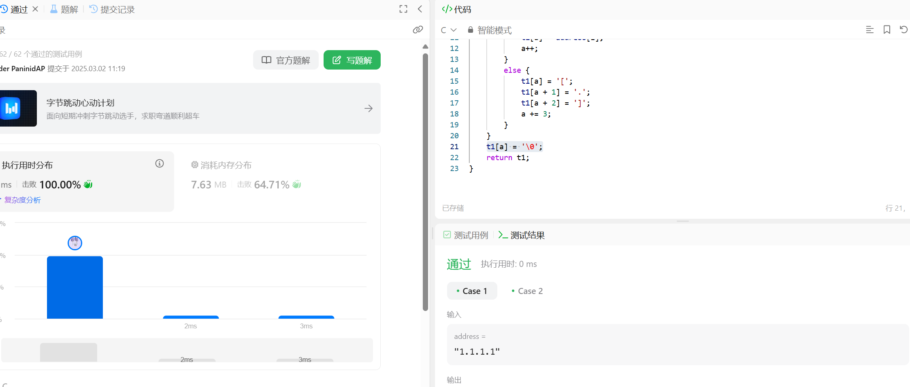The height and width of the screenshot is (387, 910).
Task: Click the green 写题解 button
Action: (x=352, y=60)
